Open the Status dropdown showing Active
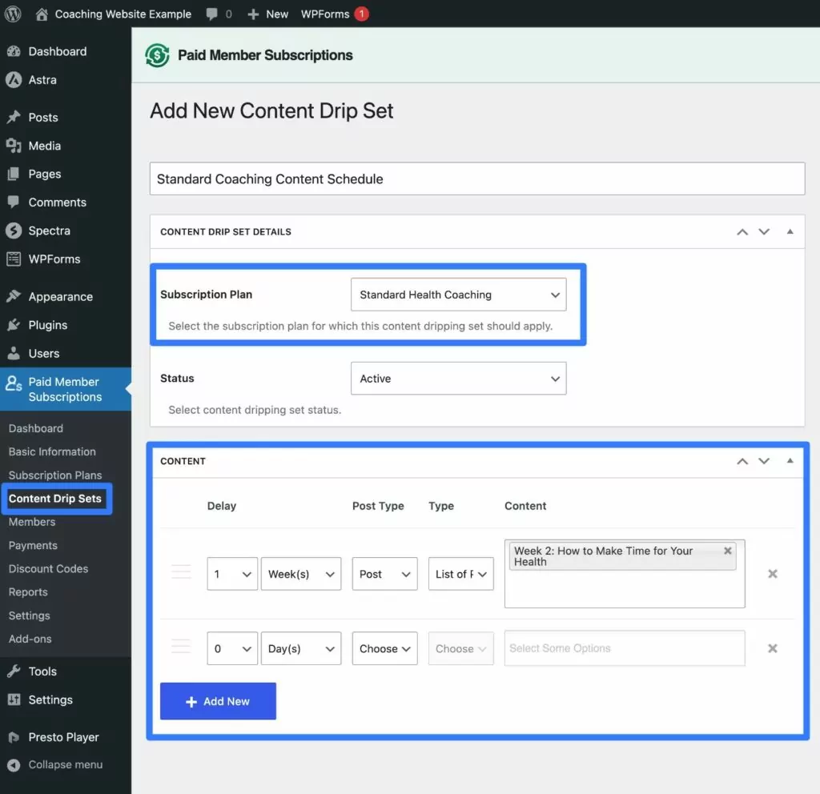This screenshot has width=820, height=794. tap(459, 379)
